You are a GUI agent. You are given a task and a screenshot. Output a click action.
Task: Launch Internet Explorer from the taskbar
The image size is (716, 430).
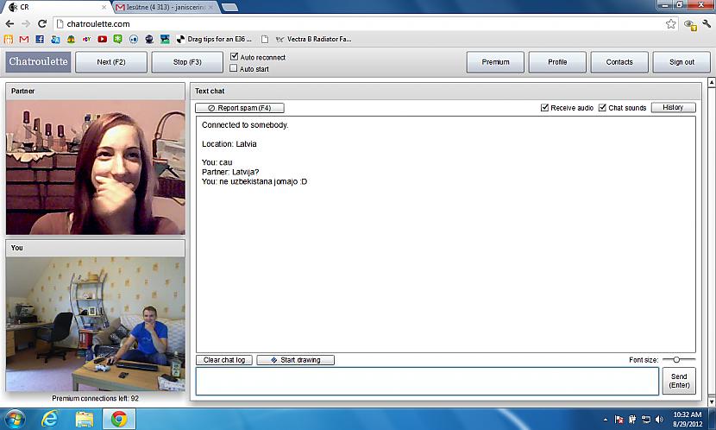49,419
